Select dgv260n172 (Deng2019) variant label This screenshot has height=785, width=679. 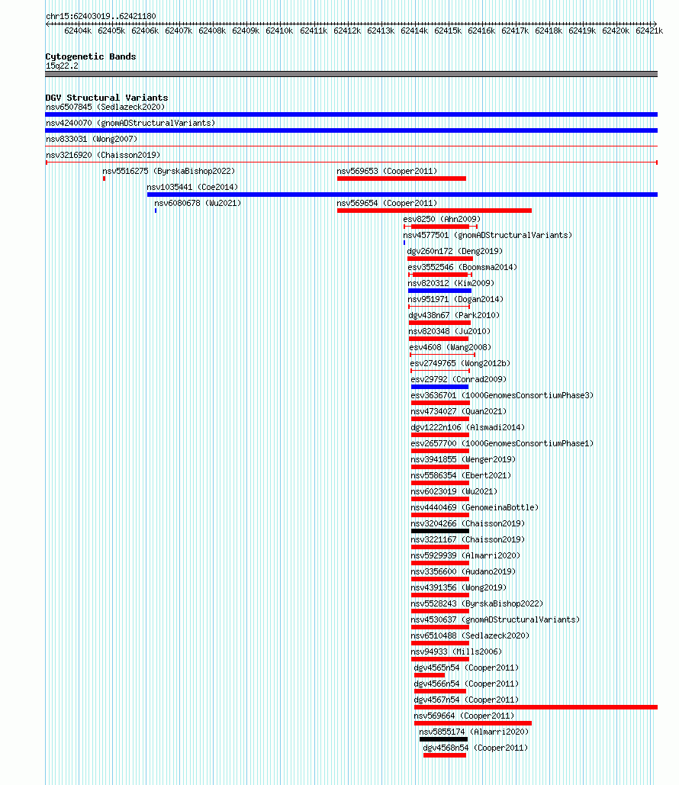pyautogui.click(x=455, y=251)
